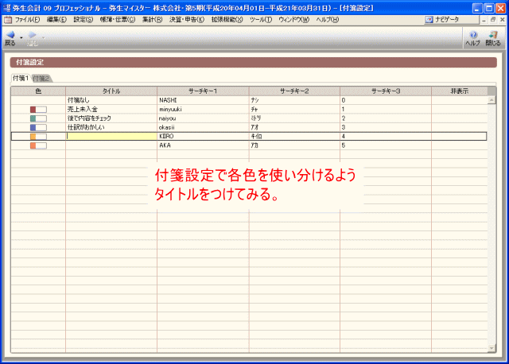This screenshot has height=364, width=509.
Task: Close the inner 付箋設定 document window
Action: click(502, 20)
